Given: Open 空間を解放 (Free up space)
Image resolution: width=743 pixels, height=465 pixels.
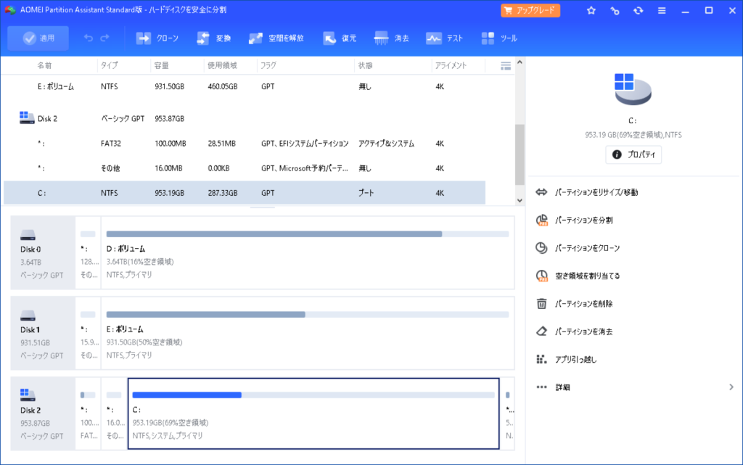Looking at the screenshot, I should coord(276,38).
